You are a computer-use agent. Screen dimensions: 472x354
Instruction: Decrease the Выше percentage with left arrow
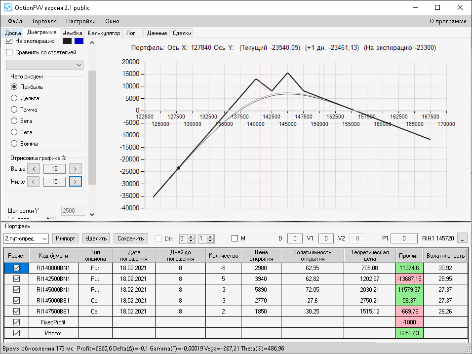click(34, 169)
